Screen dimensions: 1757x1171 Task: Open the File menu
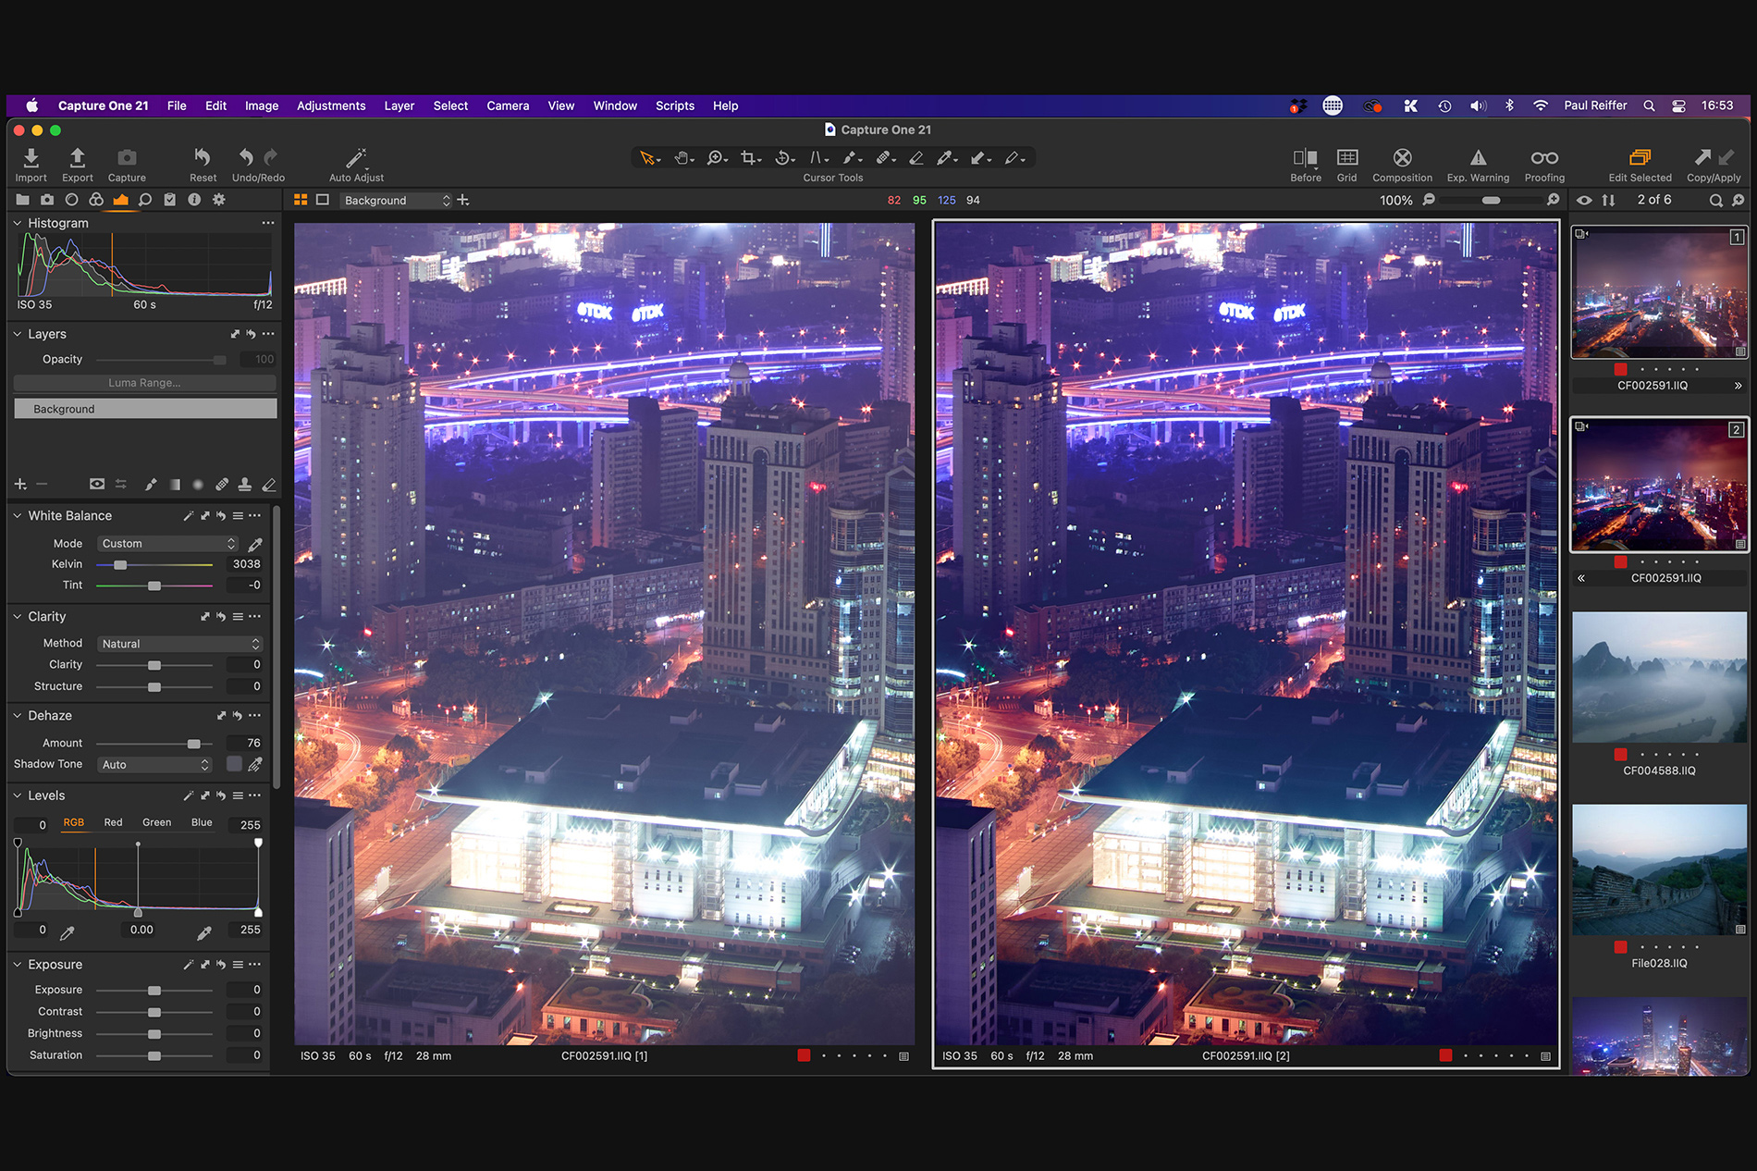tap(177, 105)
